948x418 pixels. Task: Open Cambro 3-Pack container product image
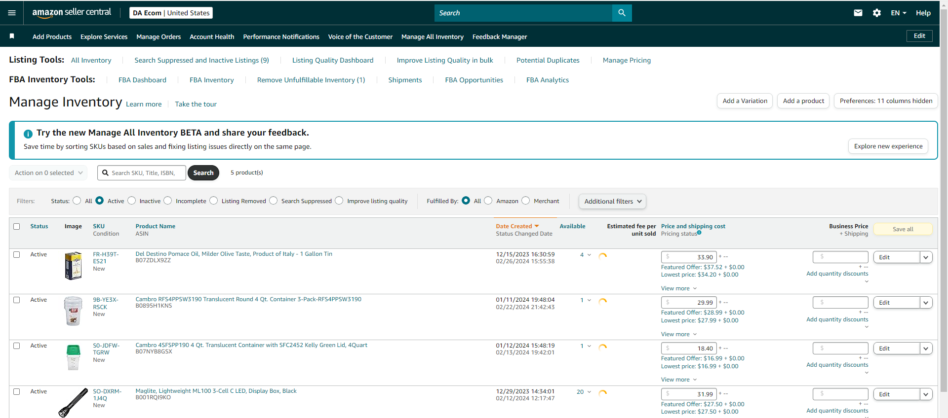tap(73, 311)
